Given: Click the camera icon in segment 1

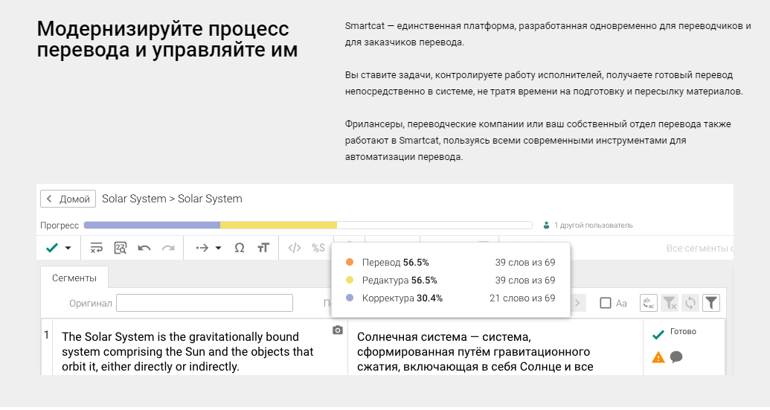Looking at the screenshot, I should point(337,330).
